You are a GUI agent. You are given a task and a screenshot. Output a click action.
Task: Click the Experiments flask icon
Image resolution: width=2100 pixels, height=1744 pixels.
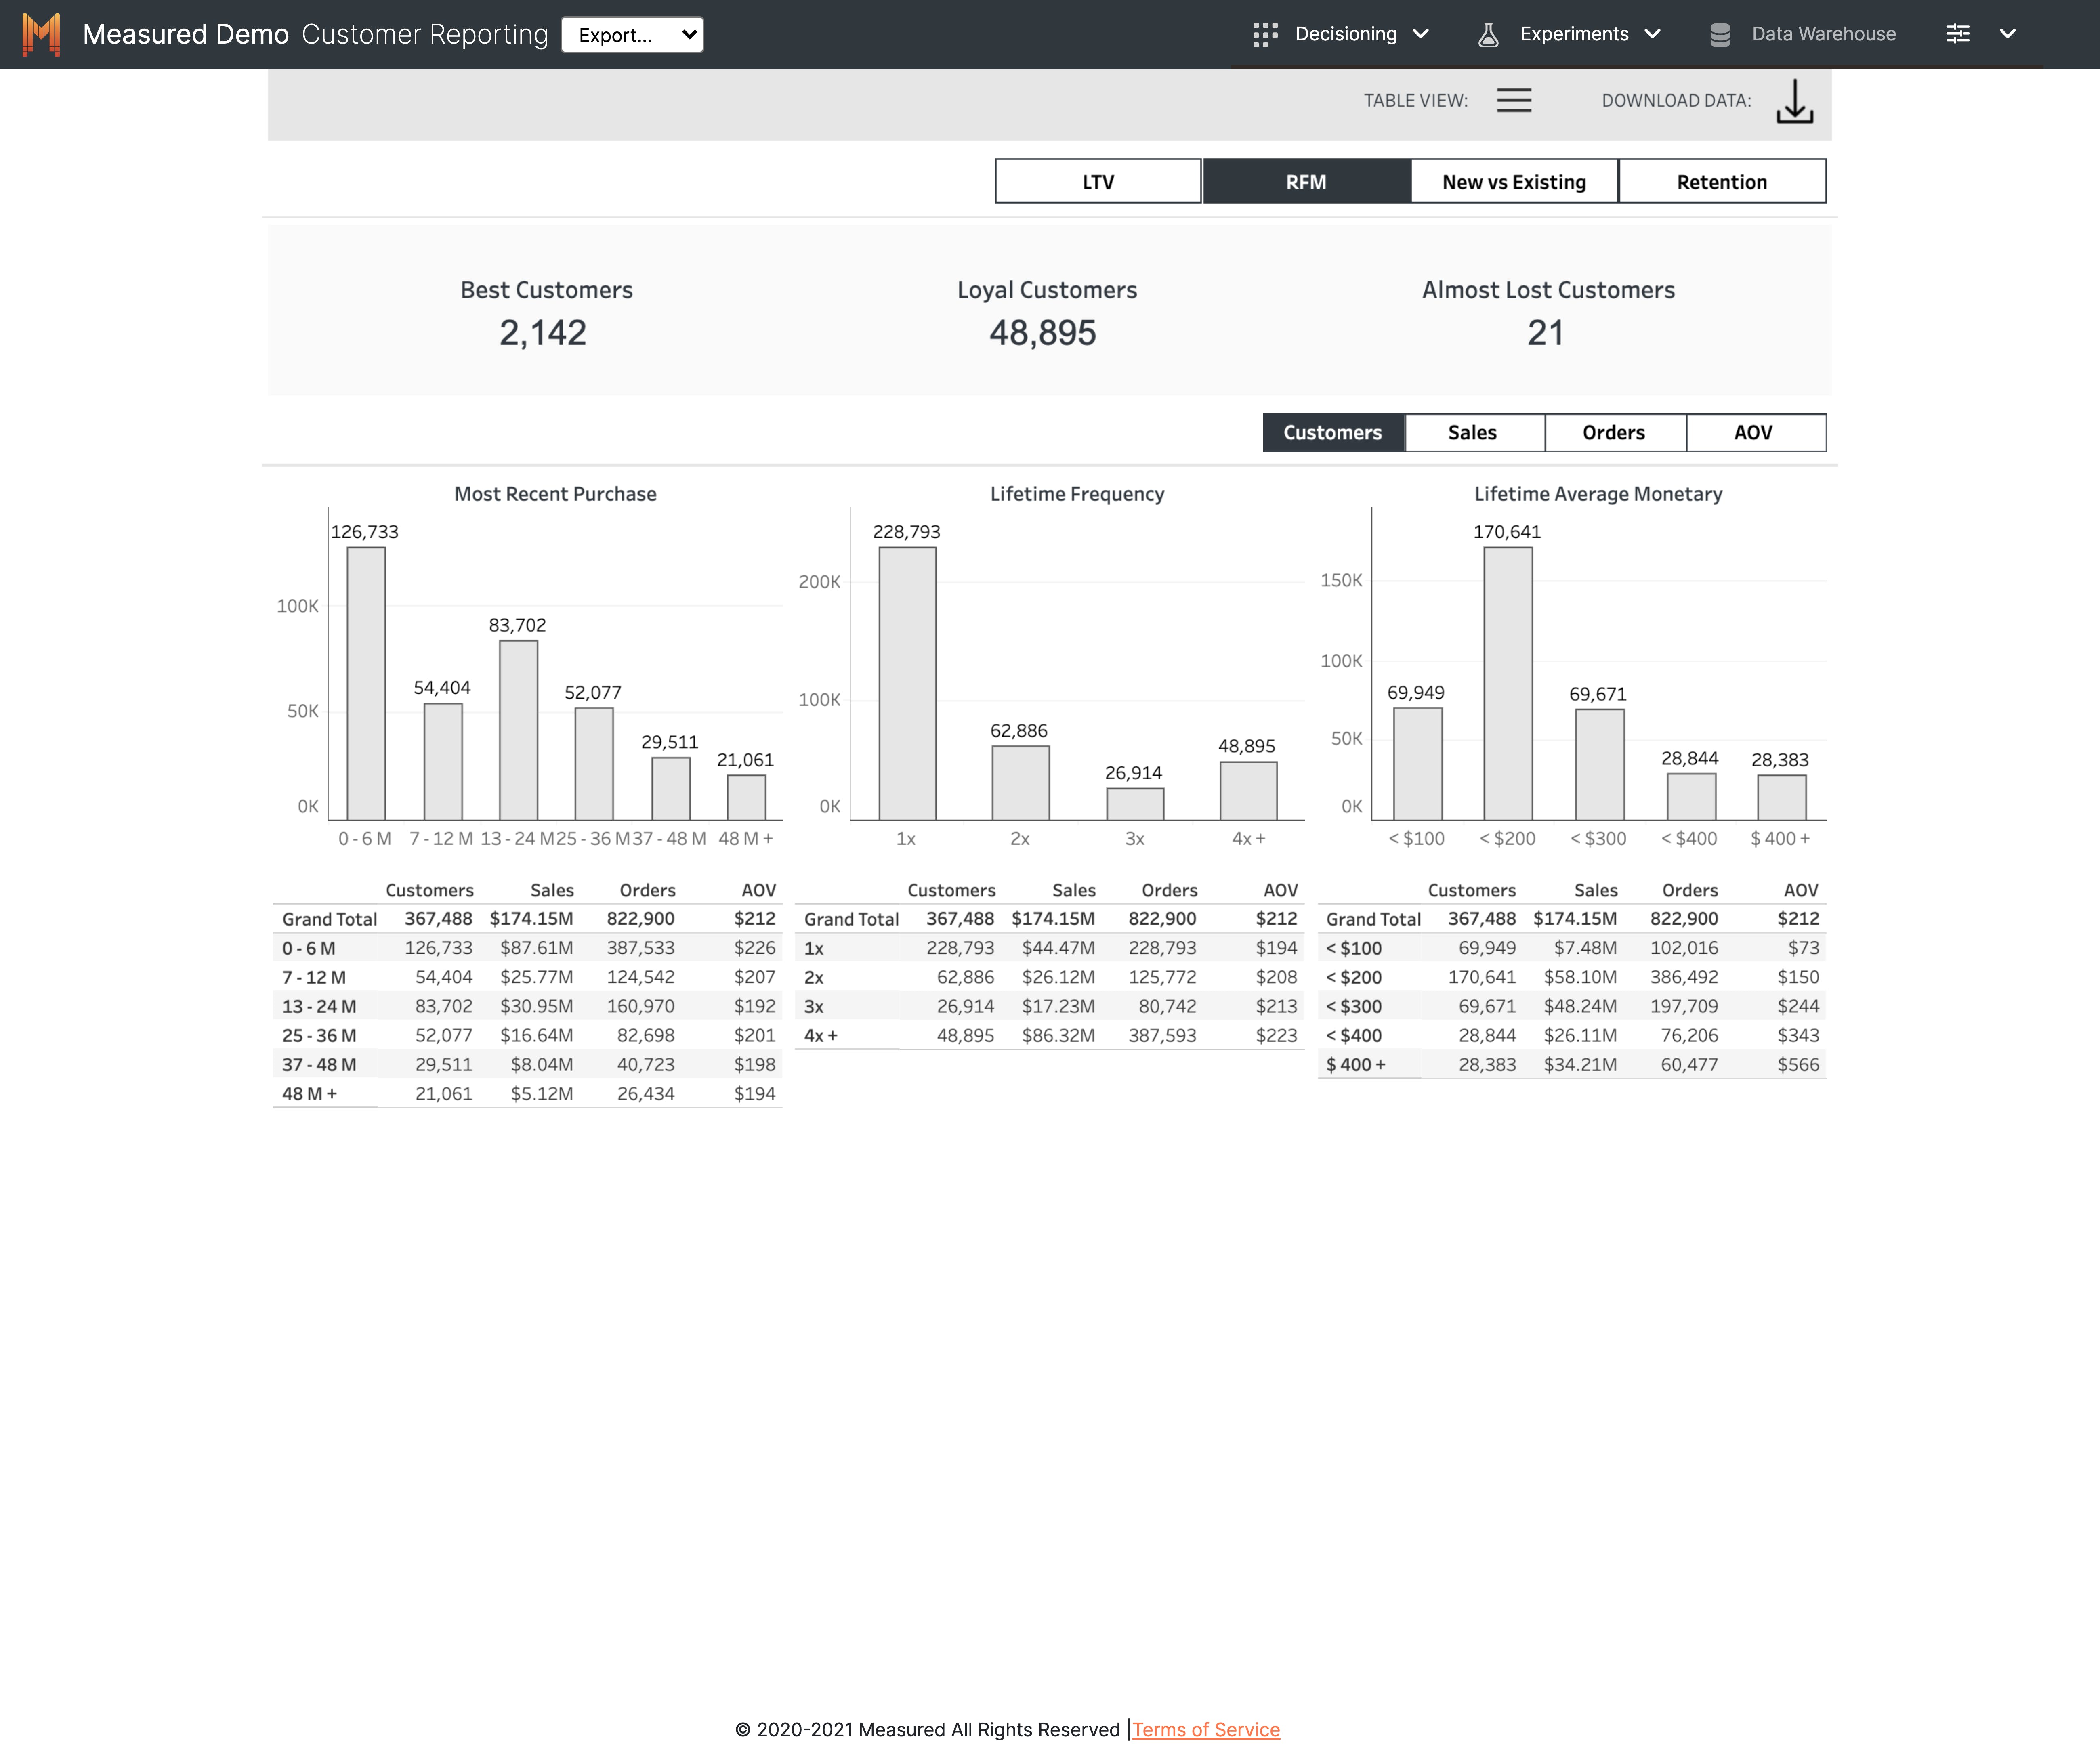tap(1488, 34)
